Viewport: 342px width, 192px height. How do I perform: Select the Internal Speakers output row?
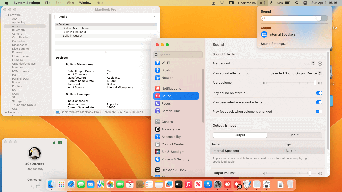point(267,151)
